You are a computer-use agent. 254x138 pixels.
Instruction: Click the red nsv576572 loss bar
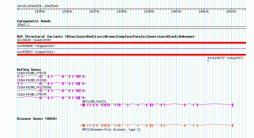click(131, 55)
